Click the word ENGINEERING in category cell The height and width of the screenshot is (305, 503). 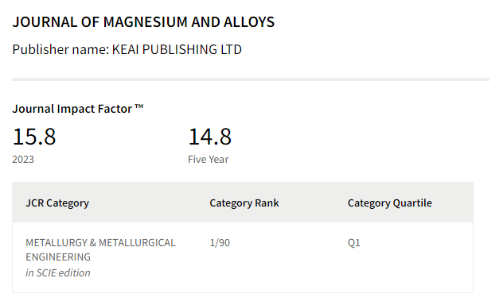58,257
